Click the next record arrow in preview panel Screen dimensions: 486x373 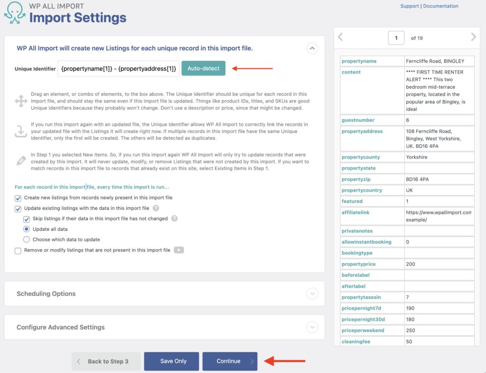[x=473, y=37]
